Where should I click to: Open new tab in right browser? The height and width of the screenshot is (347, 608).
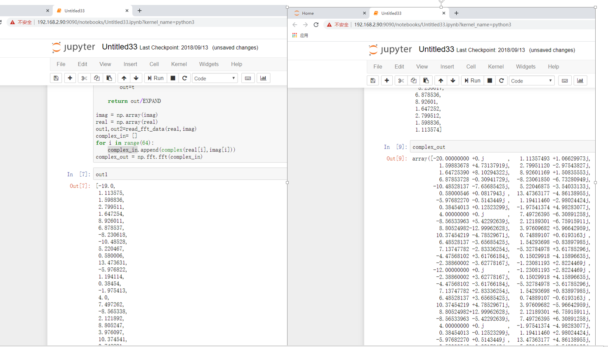pyautogui.click(x=456, y=13)
